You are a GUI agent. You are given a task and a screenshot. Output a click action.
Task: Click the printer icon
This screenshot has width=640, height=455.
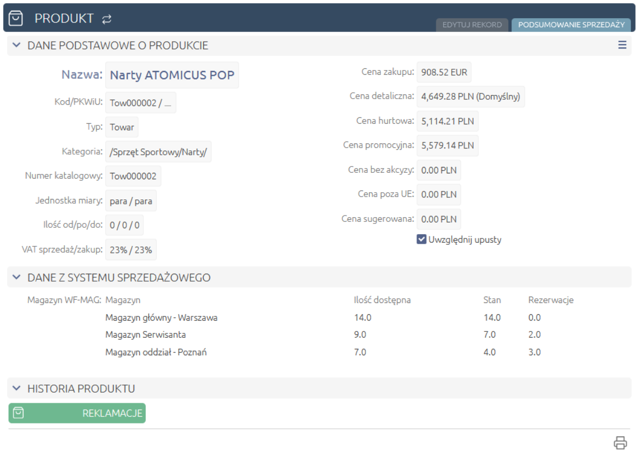tap(620, 443)
